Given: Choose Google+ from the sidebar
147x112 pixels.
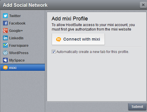Looking at the screenshot, I should click(23, 31).
